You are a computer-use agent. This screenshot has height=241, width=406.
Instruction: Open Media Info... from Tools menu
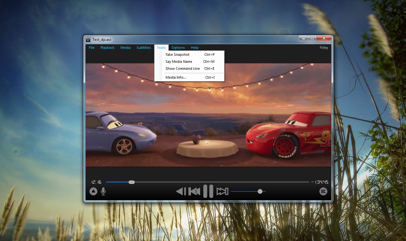[x=189, y=77]
